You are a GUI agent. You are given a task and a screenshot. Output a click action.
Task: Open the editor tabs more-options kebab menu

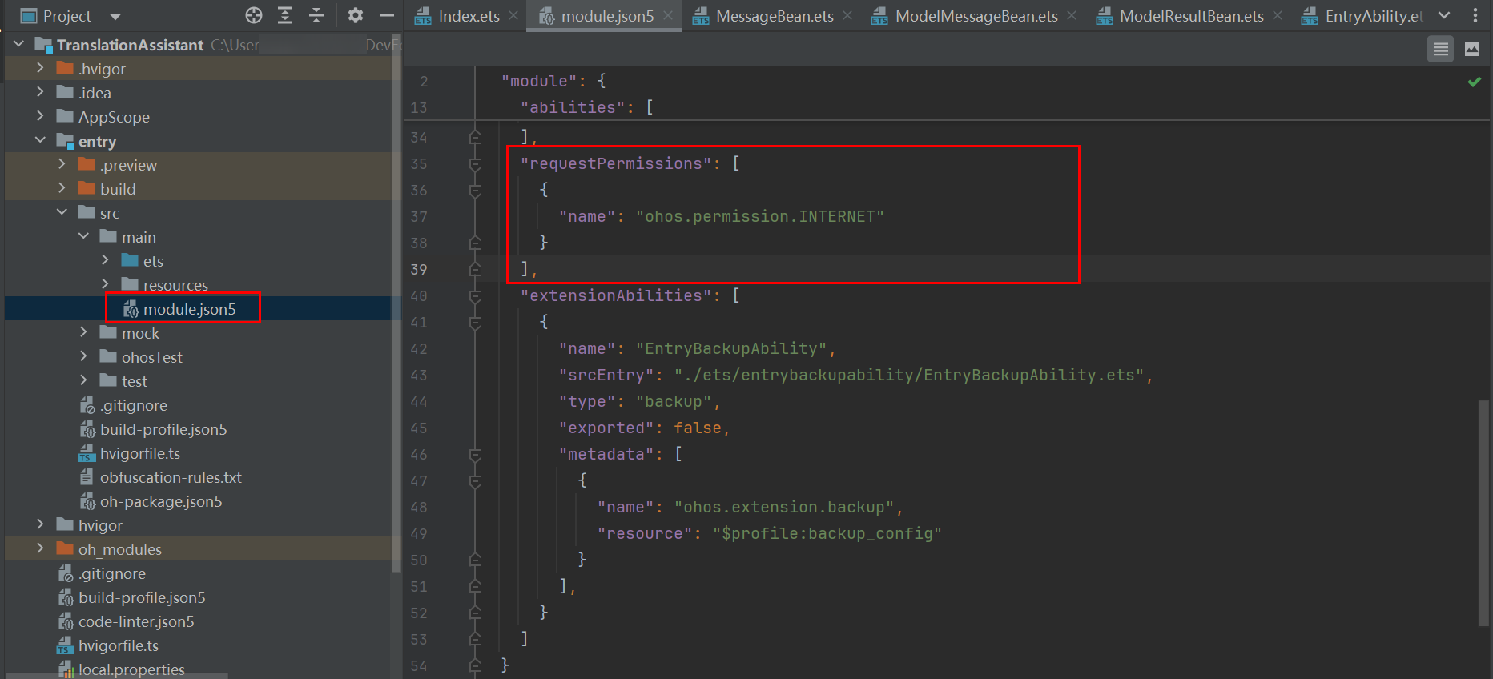point(1475,15)
